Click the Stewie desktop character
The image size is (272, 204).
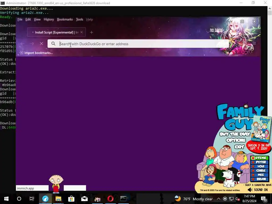point(56,184)
